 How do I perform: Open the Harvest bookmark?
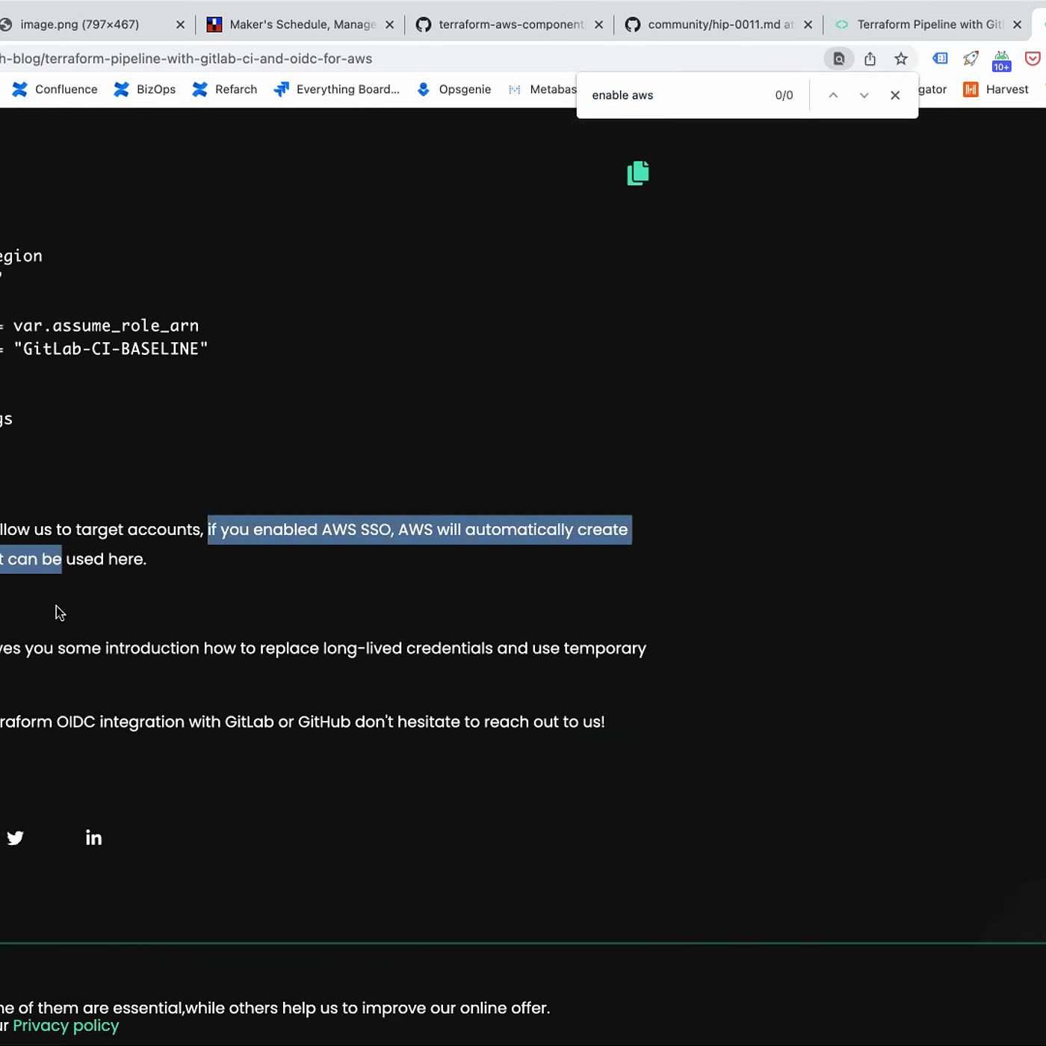coord(997,90)
